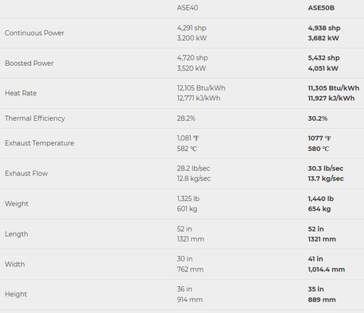This screenshot has width=364, height=313.
Task: Click the Weight row label
Action: [x=17, y=204]
